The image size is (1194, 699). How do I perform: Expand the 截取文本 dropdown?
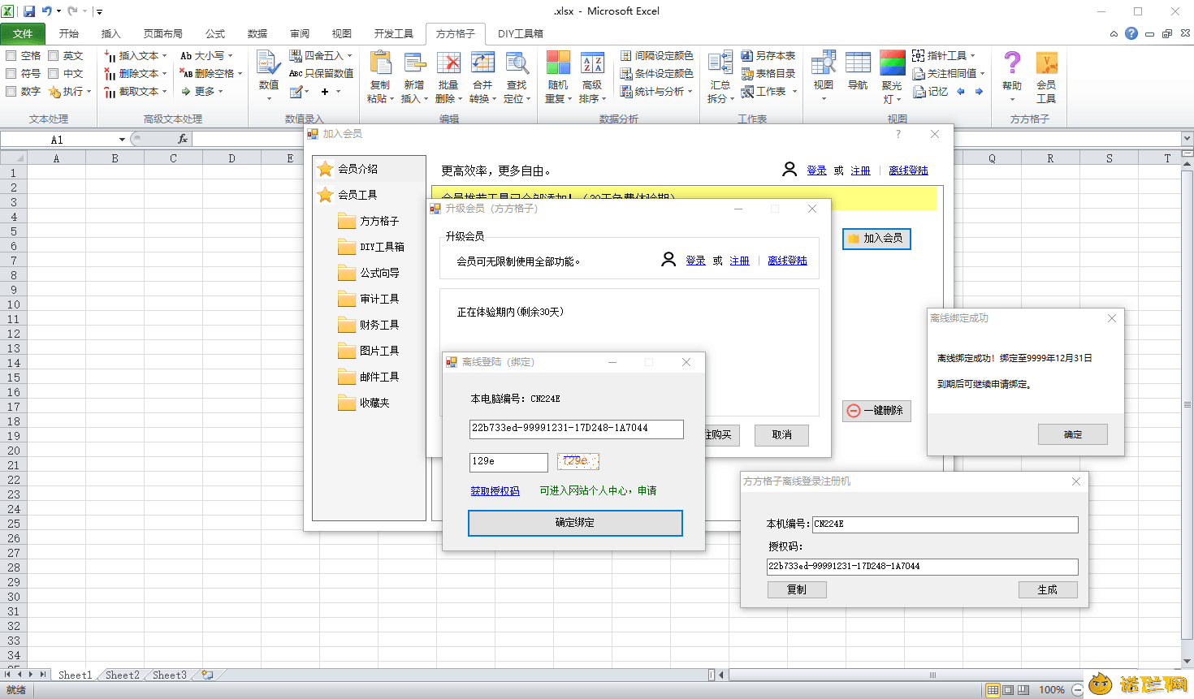pos(164,92)
